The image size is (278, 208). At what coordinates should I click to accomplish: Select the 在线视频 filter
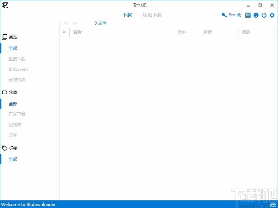pos(16,79)
